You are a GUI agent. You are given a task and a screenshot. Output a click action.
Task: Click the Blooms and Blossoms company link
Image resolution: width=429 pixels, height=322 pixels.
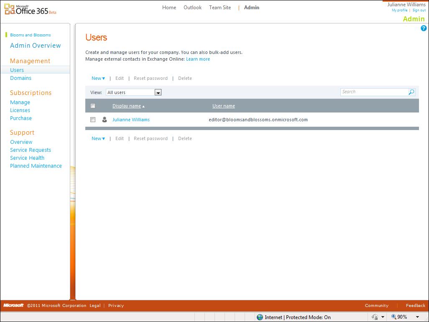(31, 35)
